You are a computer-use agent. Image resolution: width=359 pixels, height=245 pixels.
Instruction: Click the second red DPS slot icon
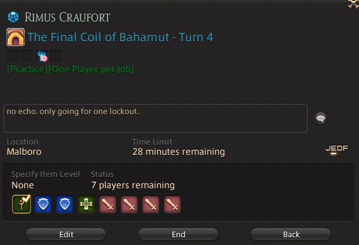click(x=129, y=204)
